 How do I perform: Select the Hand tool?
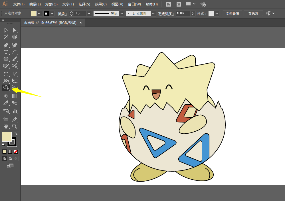(x=6, y=126)
